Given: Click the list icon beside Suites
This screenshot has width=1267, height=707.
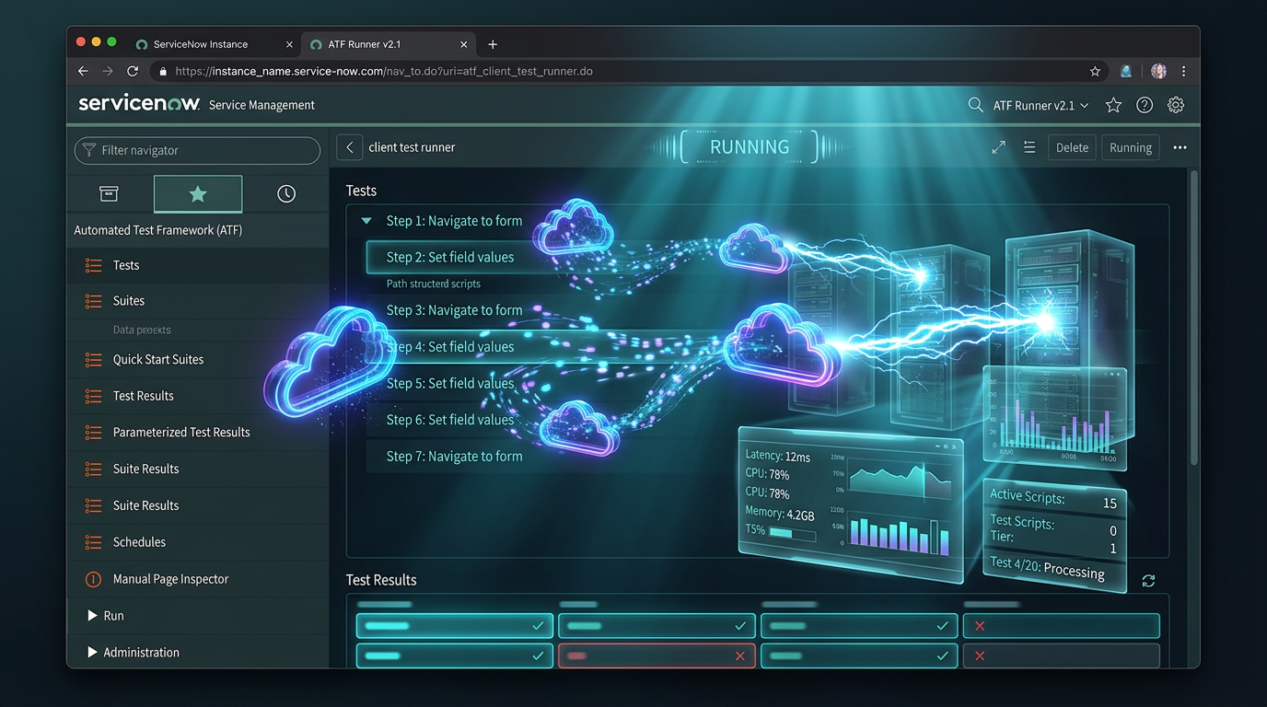Looking at the screenshot, I should tap(93, 301).
